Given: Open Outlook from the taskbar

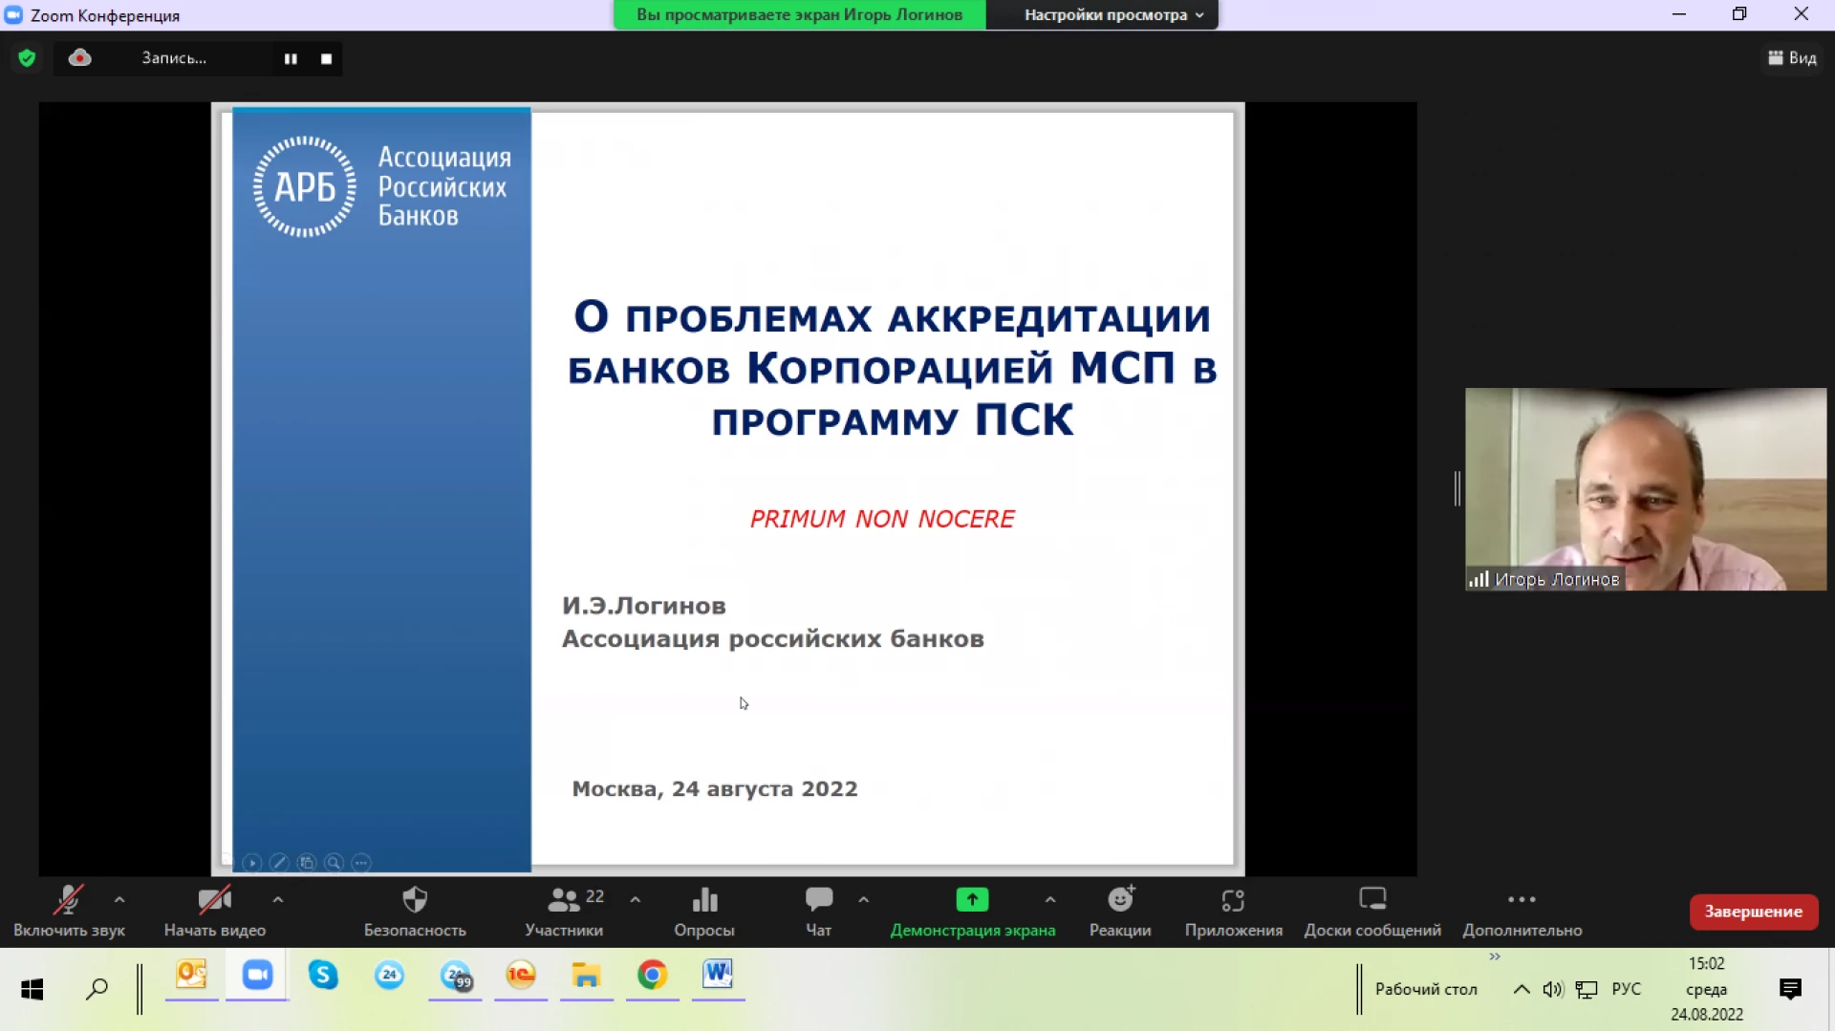Looking at the screenshot, I should pyautogui.click(x=191, y=976).
